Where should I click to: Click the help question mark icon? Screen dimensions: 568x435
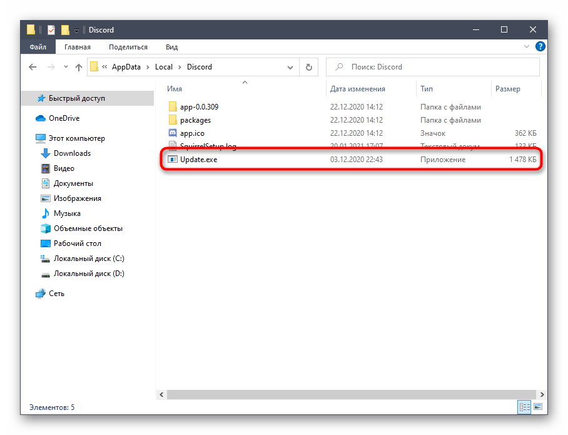(x=540, y=47)
